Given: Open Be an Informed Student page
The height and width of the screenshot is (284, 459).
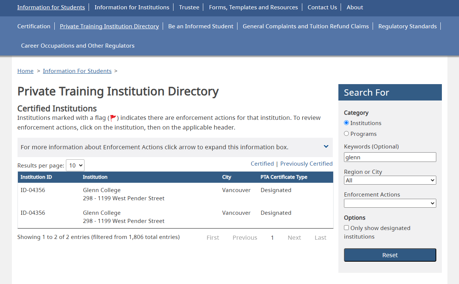Looking at the screenshot, I should [201, 26].
